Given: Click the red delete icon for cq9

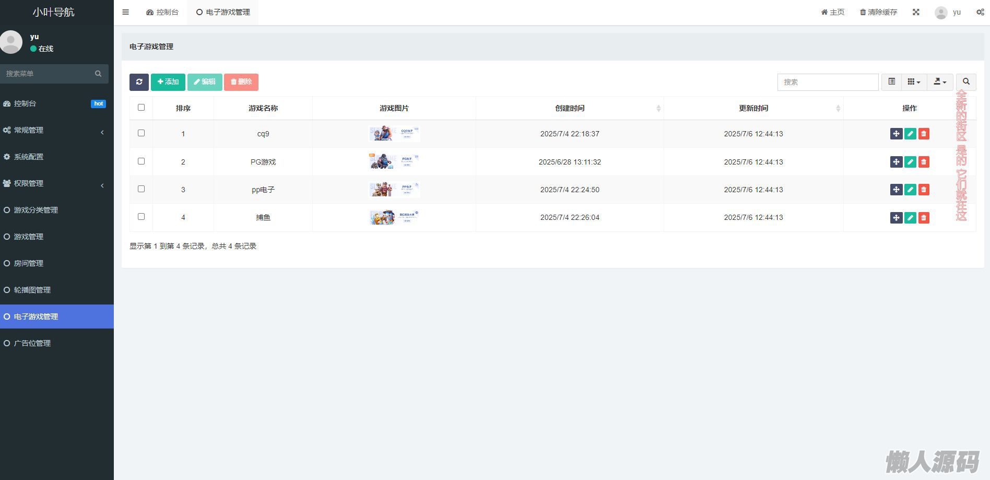Looking at the screenshot, I should 924,134.
